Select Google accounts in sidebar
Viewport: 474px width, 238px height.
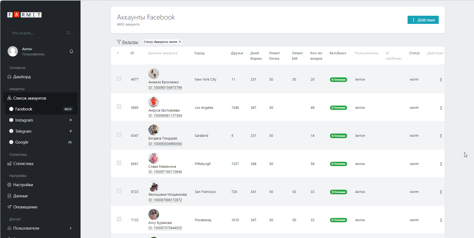point(22,142)
